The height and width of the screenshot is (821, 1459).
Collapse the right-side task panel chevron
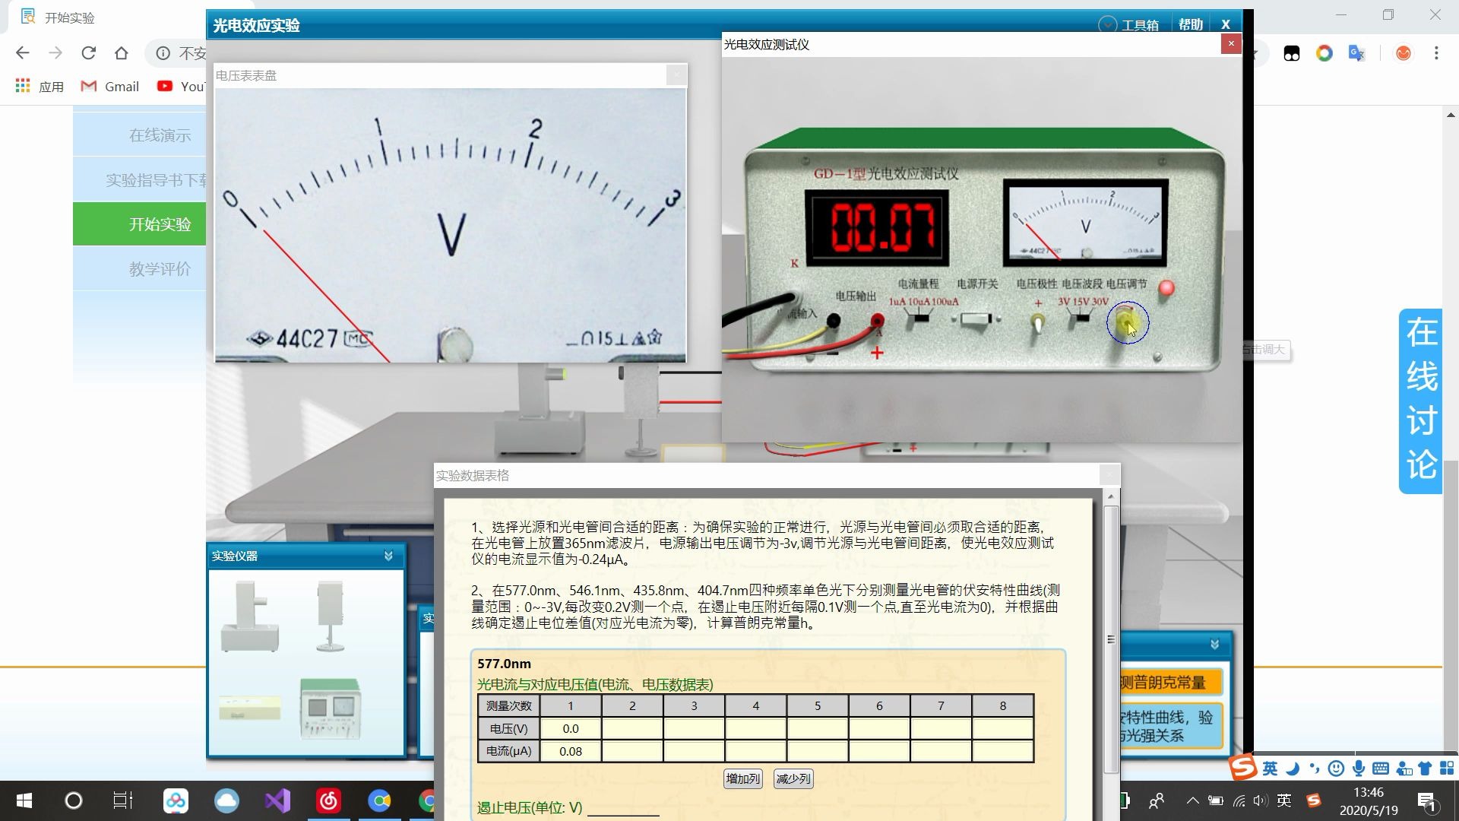pyautogui.click(x=1214, y=645)
